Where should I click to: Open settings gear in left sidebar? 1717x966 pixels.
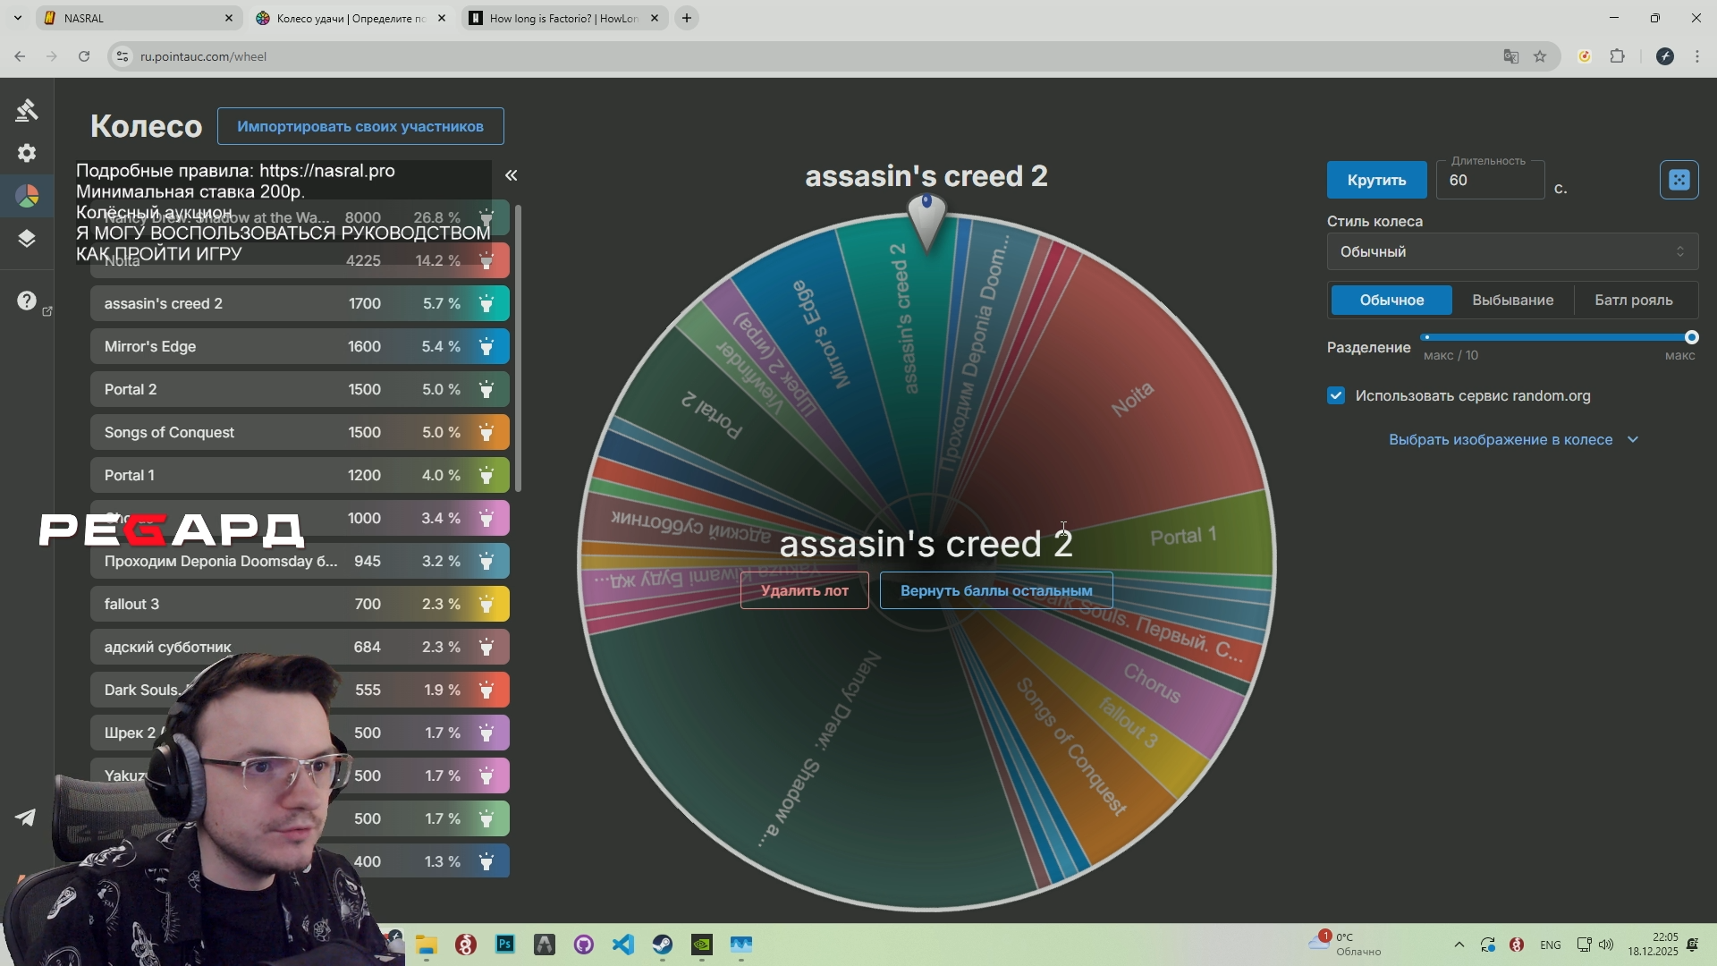tap(27, 153)
